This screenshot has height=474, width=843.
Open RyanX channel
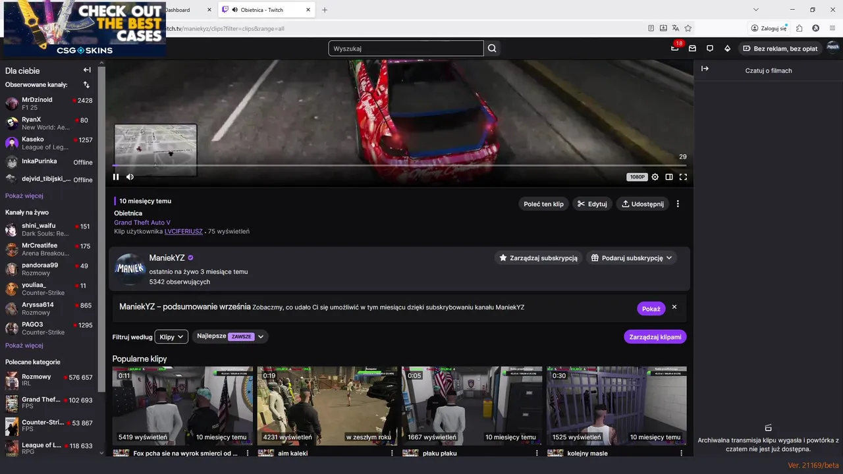(x=49, y=123)
